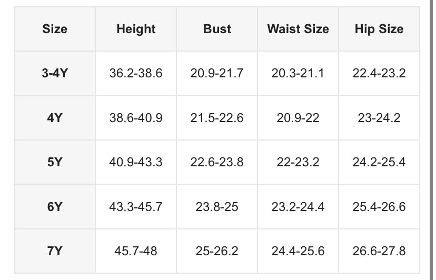
Task: Click the 25.4-26.6 hip cell
Action: click(379, 207)
